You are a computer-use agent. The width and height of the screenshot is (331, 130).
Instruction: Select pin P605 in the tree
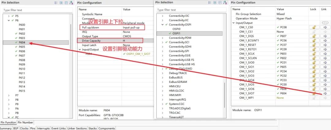22,47
